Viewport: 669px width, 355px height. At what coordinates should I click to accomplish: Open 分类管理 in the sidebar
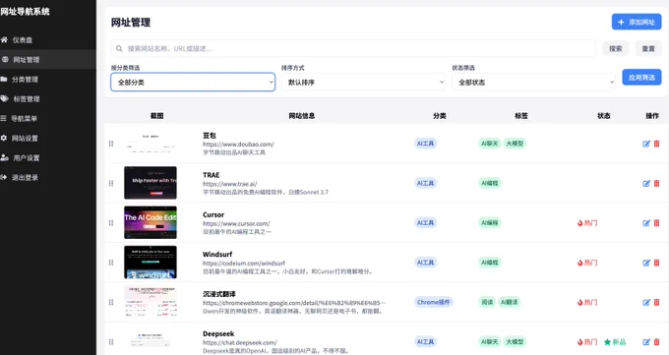pyautogui.click(x=48, y=79)
